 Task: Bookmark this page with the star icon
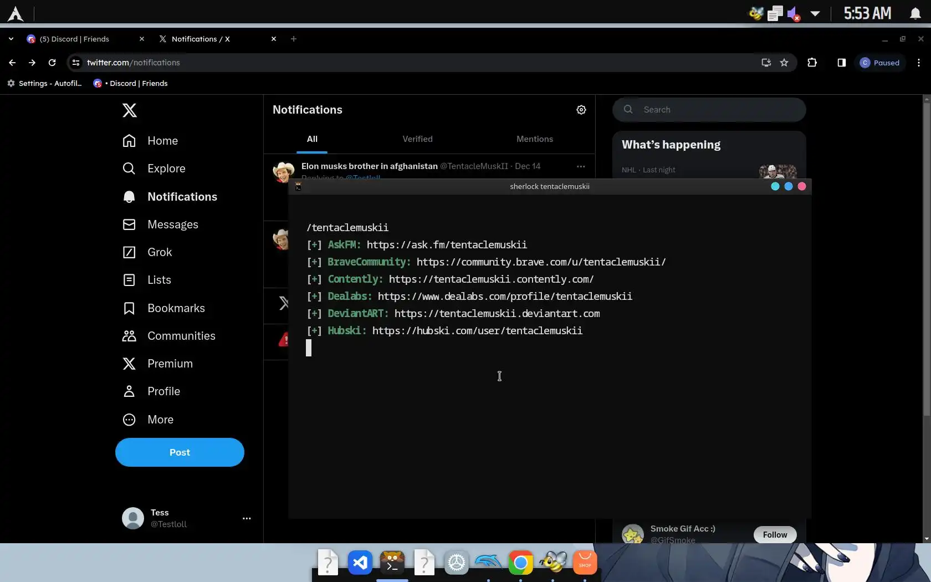[784, 63]
